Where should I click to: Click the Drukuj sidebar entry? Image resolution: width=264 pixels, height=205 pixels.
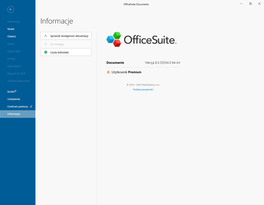[x=18, y=59]
